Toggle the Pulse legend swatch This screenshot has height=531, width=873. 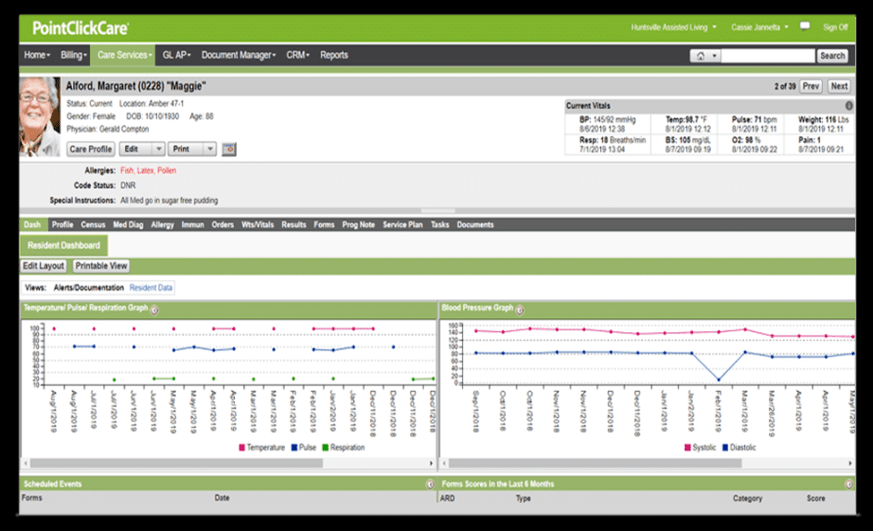[x=294, y=448]
